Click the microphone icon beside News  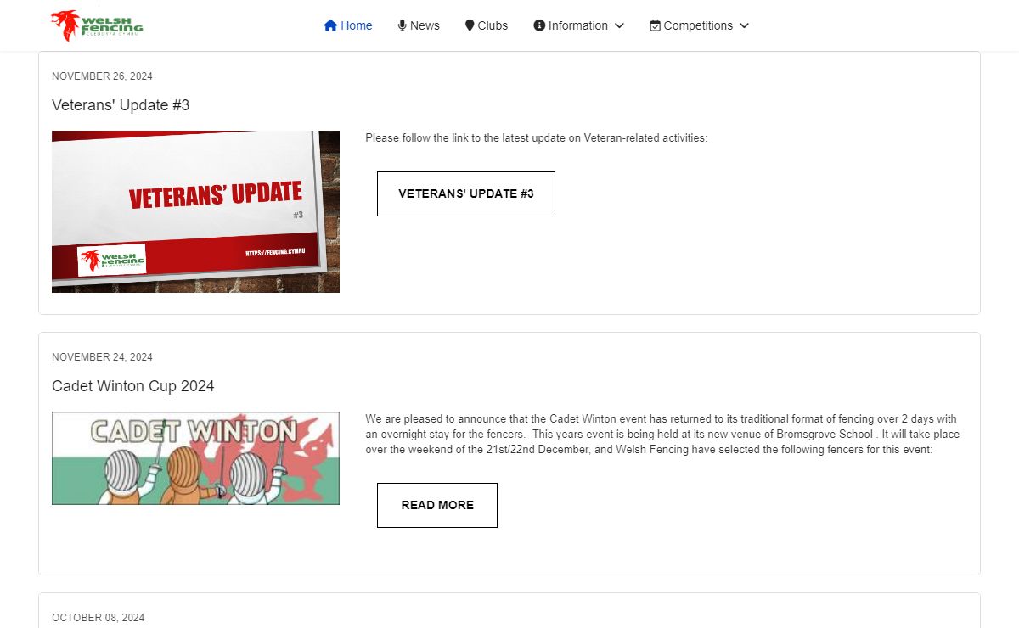pyautogui.click(x=403, y=25)
